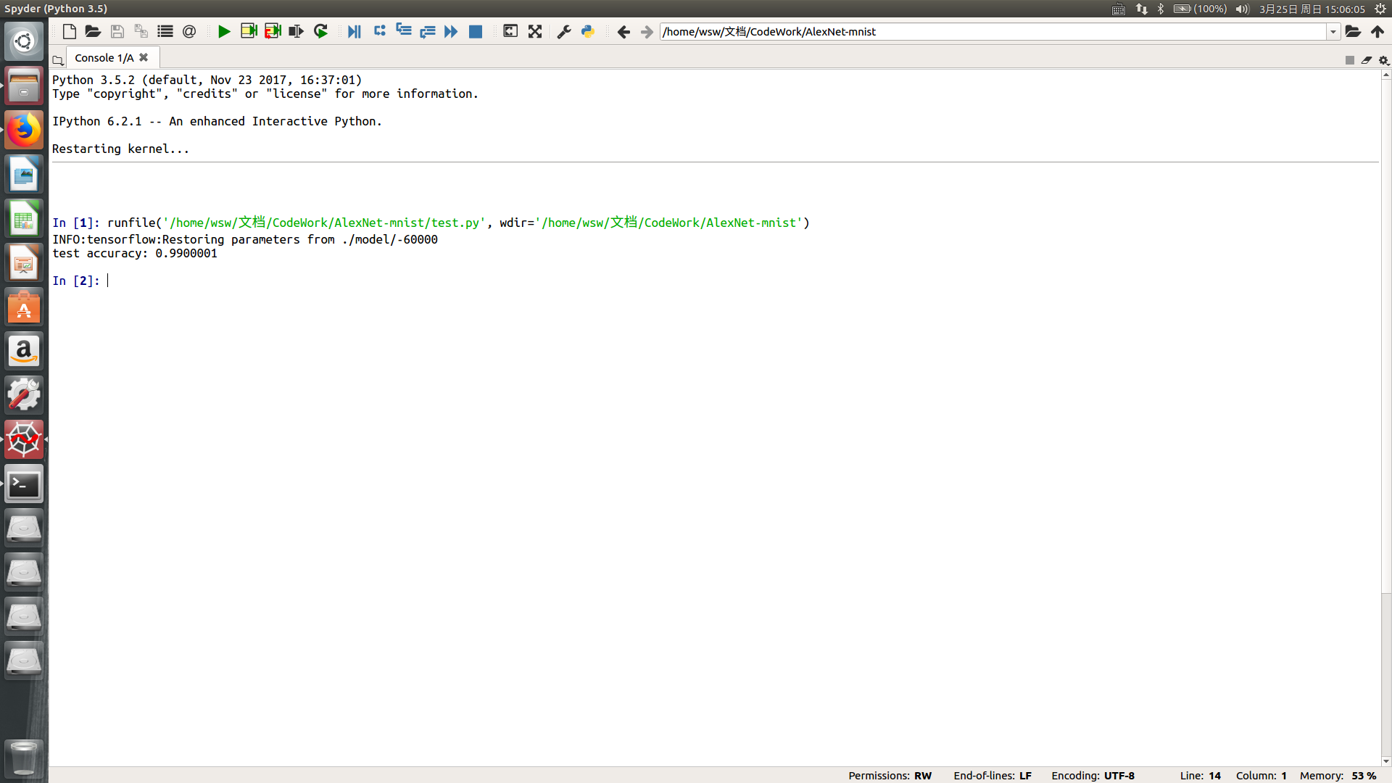The height and width of the screenshot is (783, 1392).
Task: Open the PYTHONPATH manager Python icon
Action: [588, 32]
